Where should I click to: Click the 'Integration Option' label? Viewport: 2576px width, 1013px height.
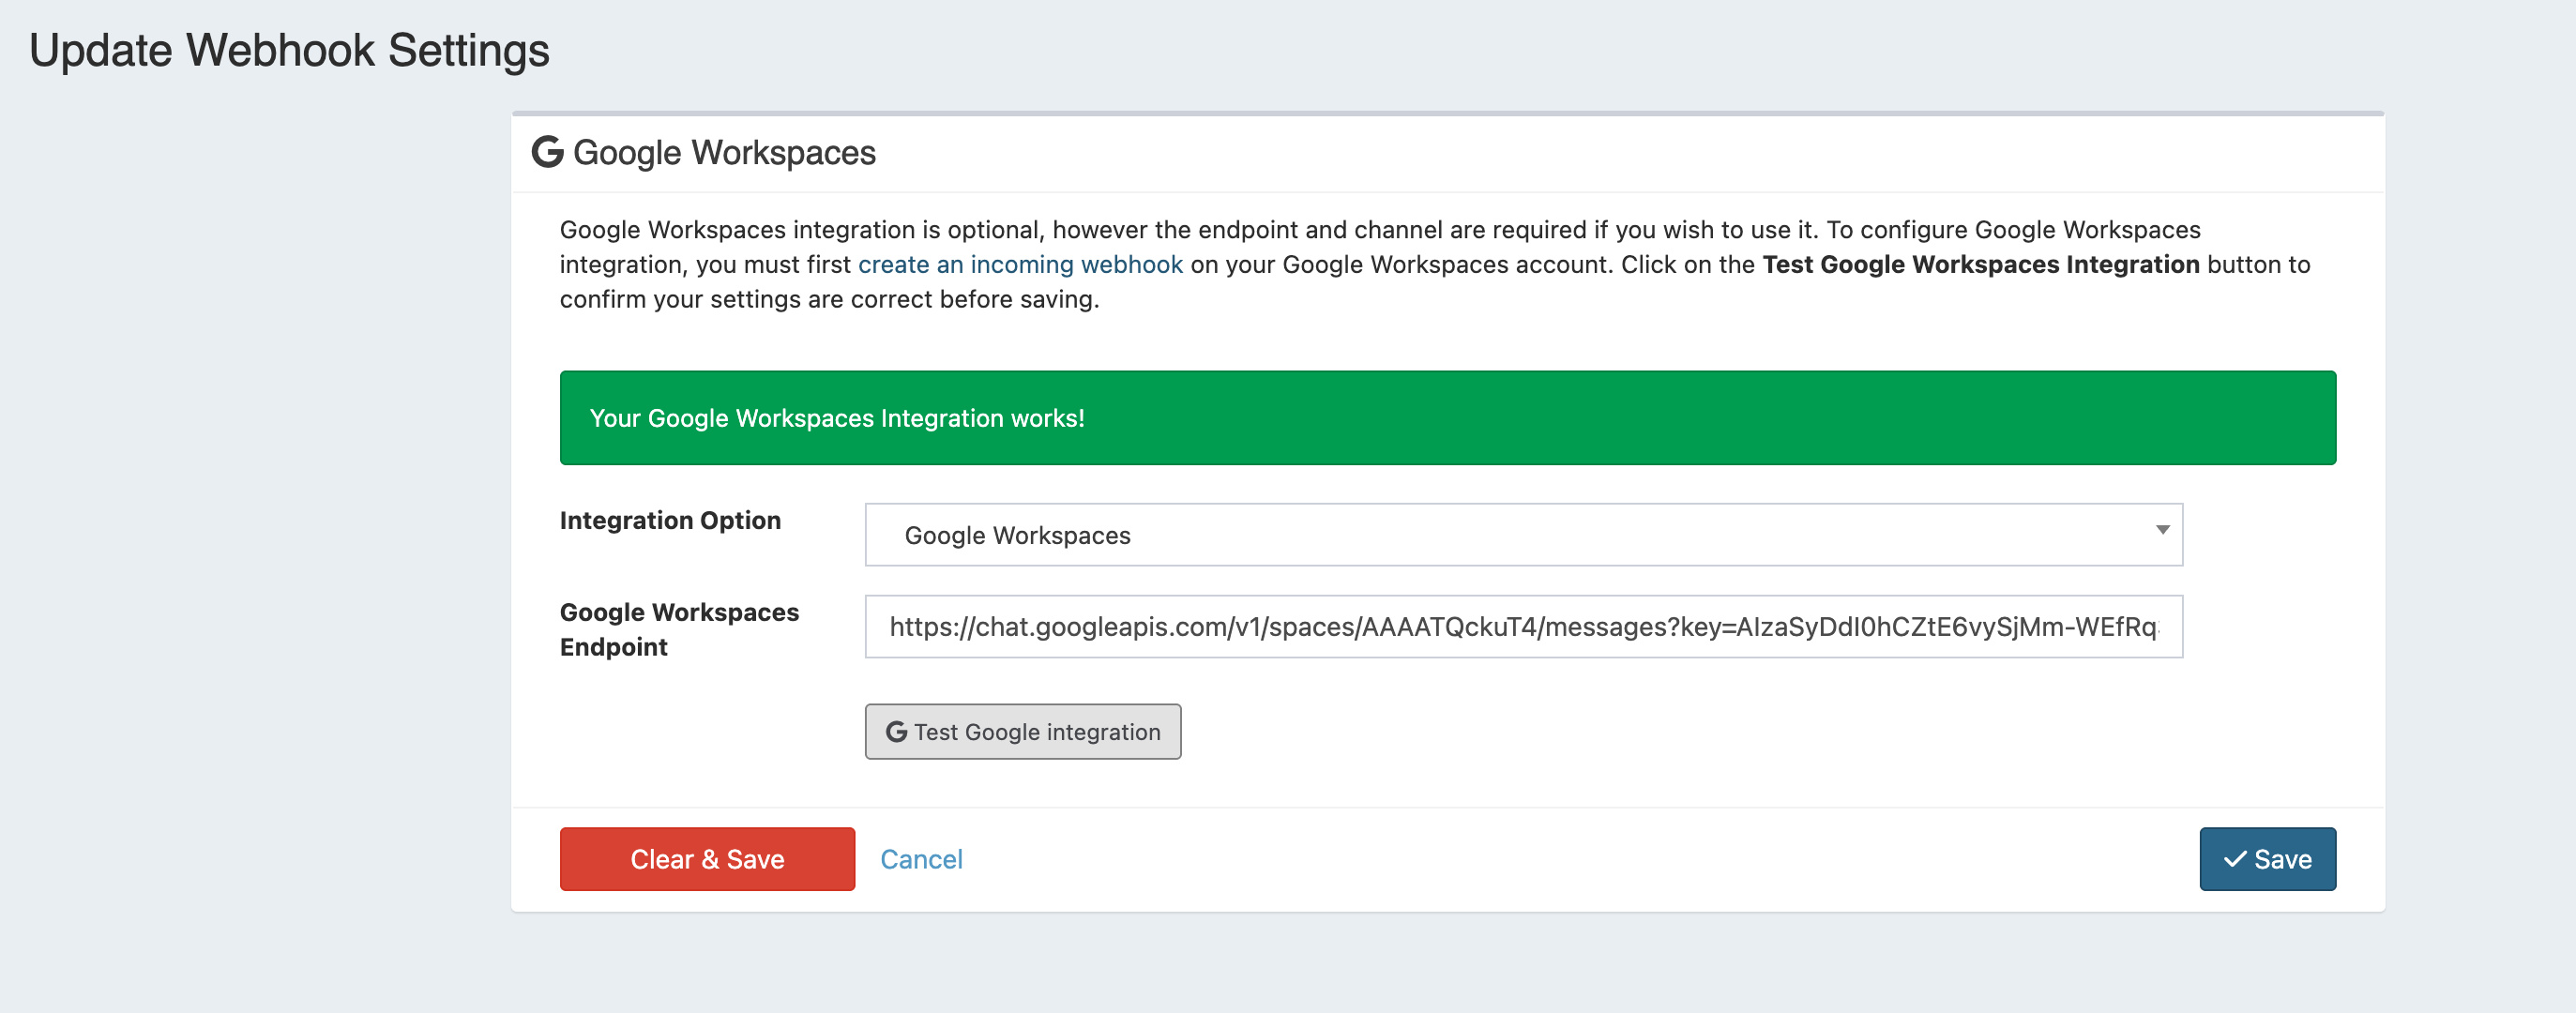(670, 521)
